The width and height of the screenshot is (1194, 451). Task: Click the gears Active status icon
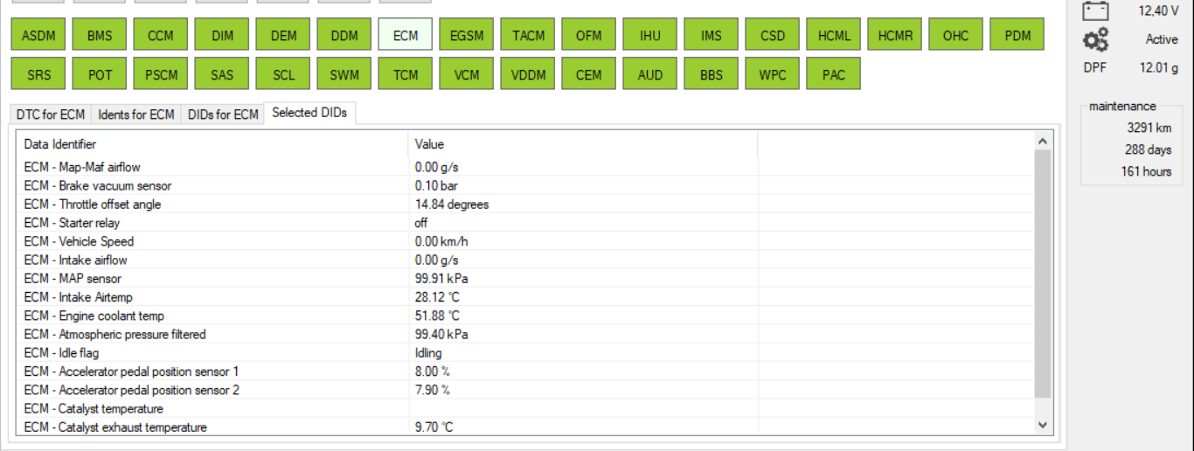pyautogui.click(x=1095, y=39)
